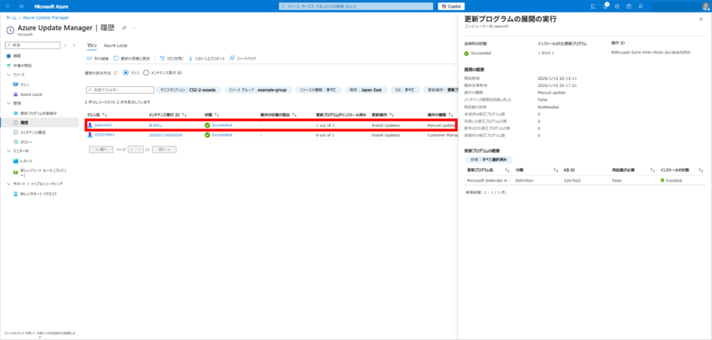712x340 pixels.
Task: Export to CSV via the download icon
Action: 191,58
